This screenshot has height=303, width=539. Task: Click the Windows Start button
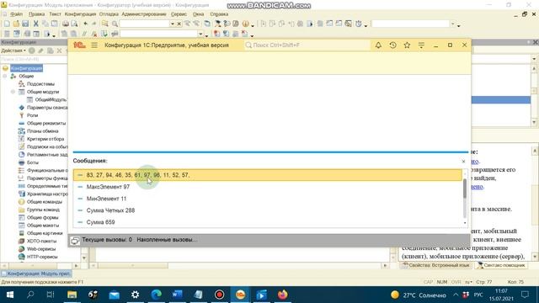(x=10, y=295)
